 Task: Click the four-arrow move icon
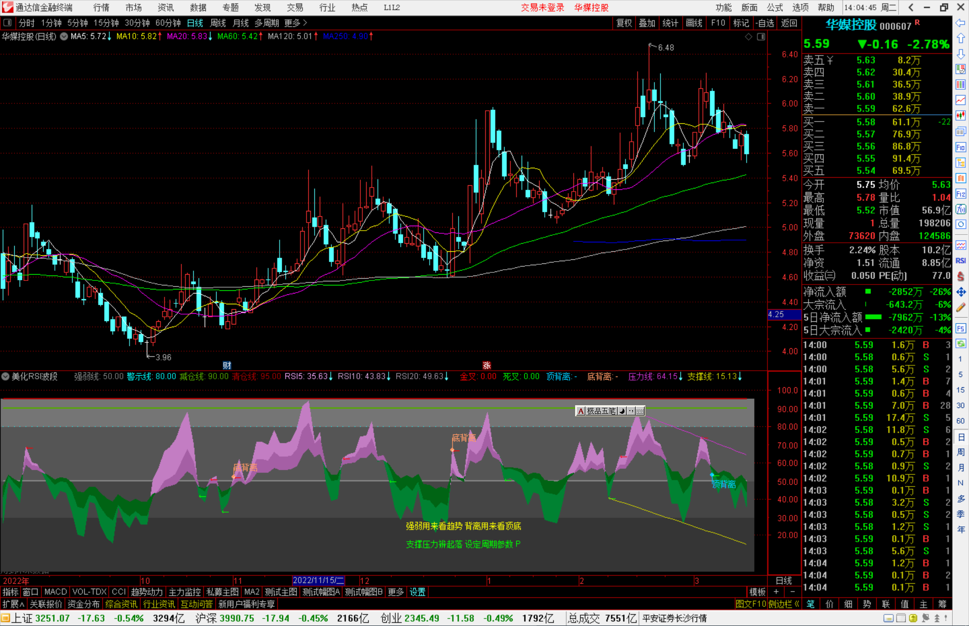coord(960,292)
